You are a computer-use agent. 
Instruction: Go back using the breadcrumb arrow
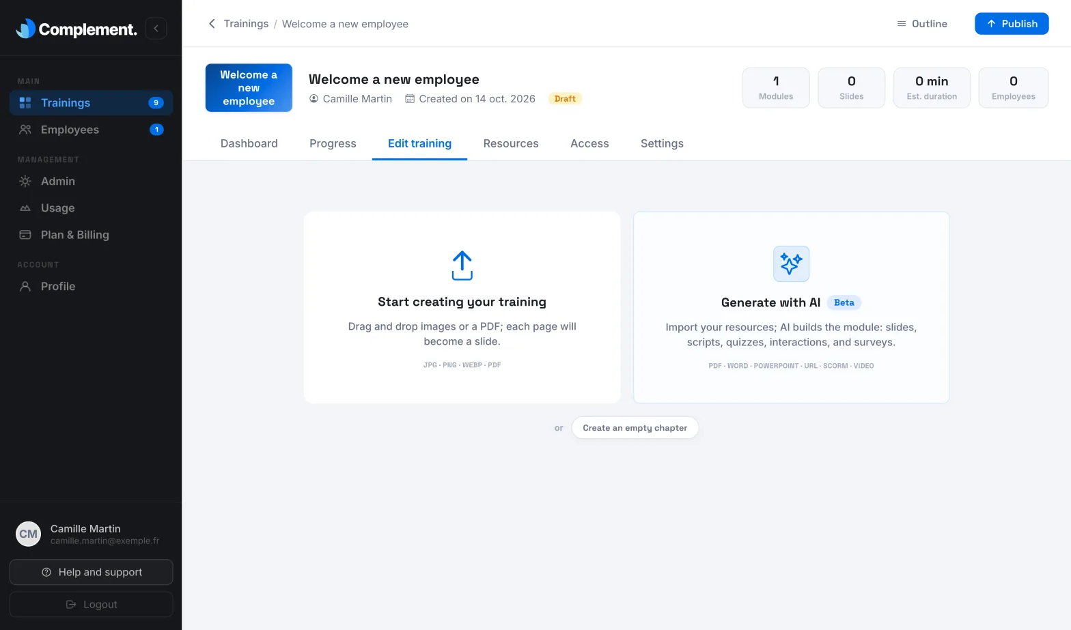(x=212, y=24)
